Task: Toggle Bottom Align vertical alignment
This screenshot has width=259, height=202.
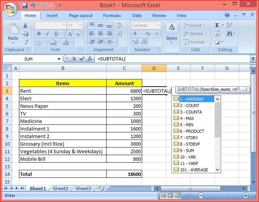Action: [x=109, y=25]
